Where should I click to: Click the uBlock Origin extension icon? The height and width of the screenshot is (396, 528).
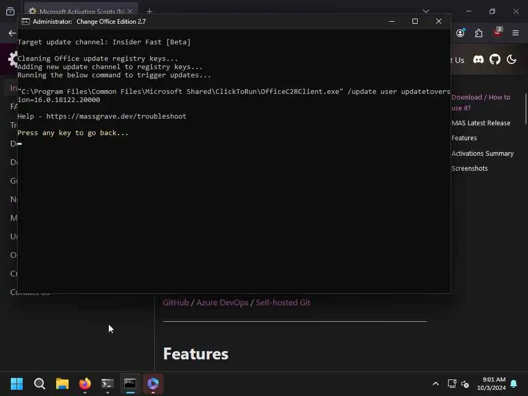(x=498, y=32)
